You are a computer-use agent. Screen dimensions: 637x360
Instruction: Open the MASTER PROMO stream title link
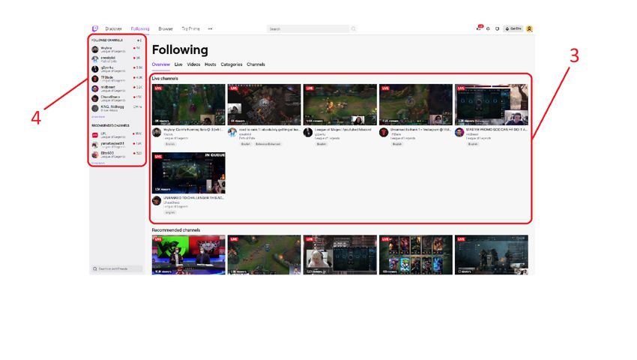coord(496,129)
